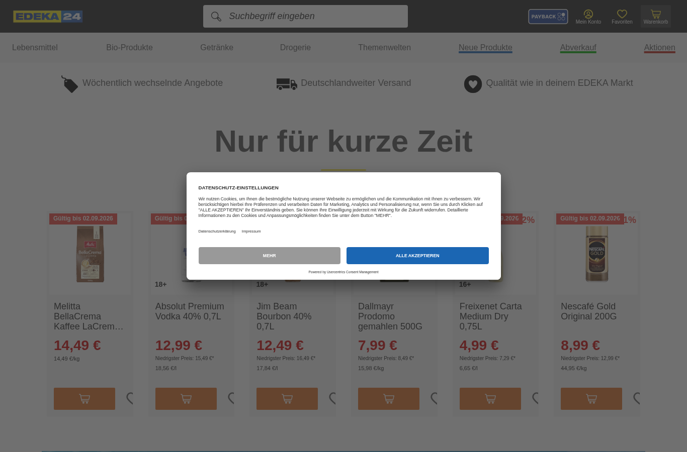
Task: Accept all cookies with ALLE AKZEPTIEREN
Action: pos(417,256)
